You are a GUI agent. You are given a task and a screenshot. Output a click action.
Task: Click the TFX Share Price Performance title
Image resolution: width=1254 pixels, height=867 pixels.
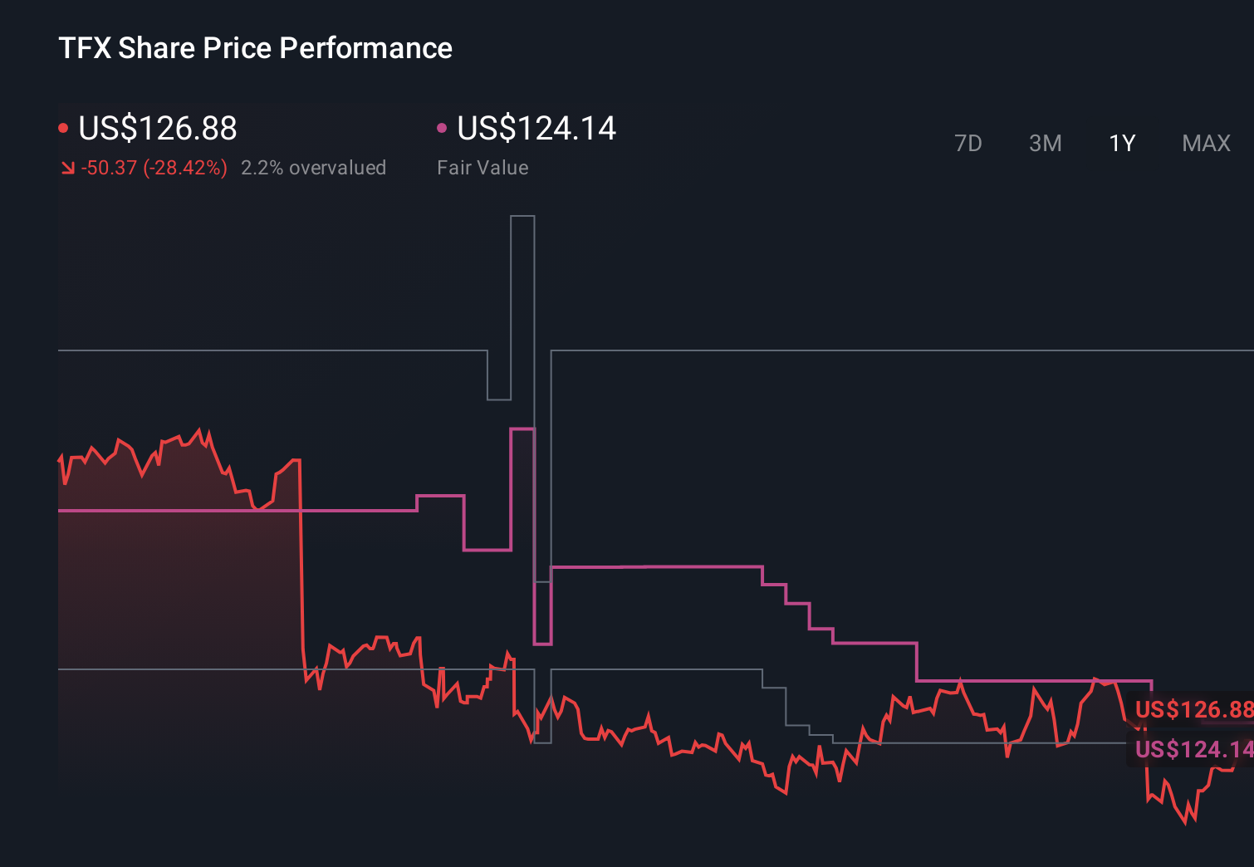pyautogui.click(x=255, y=47)
